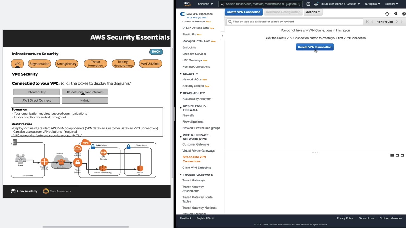This screenshot has width=406, height=228.
Task: Click the AWS services search box
Action: [260, 4]
